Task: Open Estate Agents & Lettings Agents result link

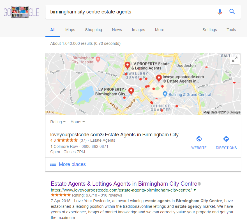Action: coord(124,184)
